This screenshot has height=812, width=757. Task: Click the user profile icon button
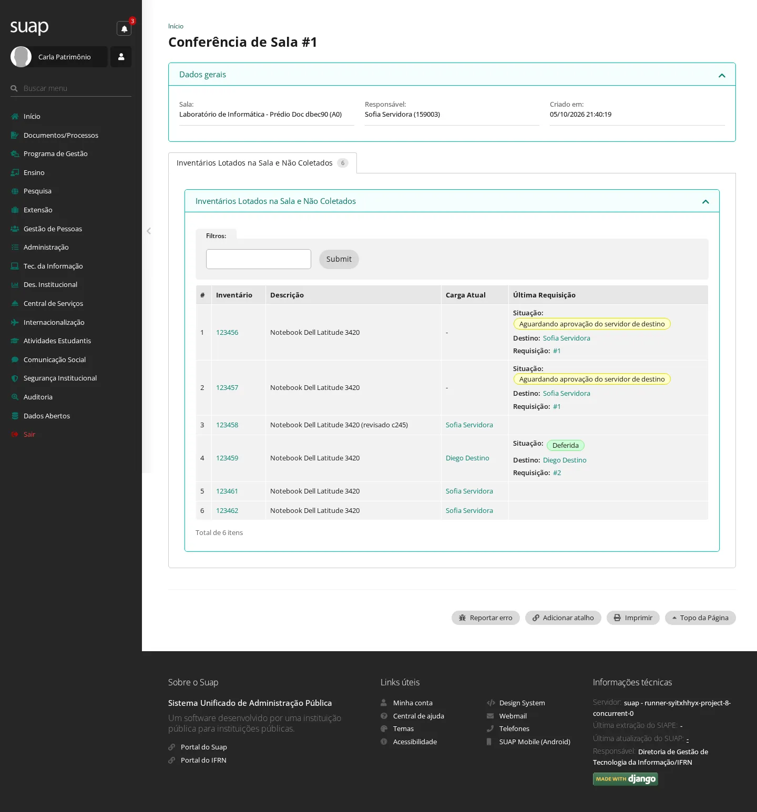click(x=121, y=57)
